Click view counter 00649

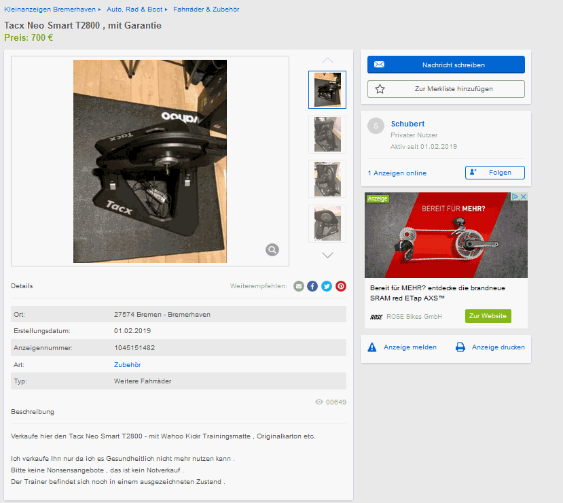click(336, 402)
